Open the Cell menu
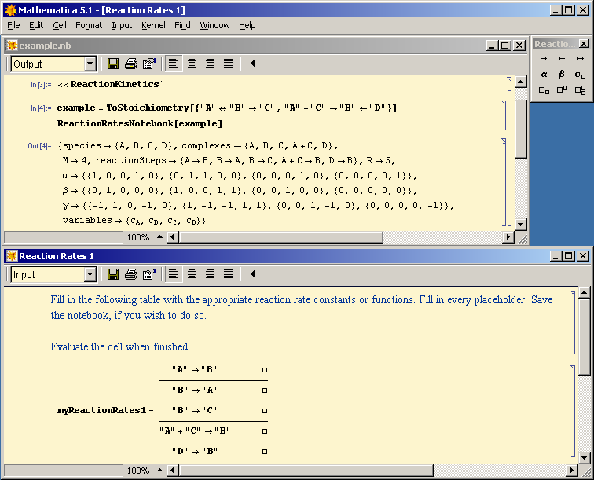The height and width of the screenshot is (480, 594). coord(60,25)
